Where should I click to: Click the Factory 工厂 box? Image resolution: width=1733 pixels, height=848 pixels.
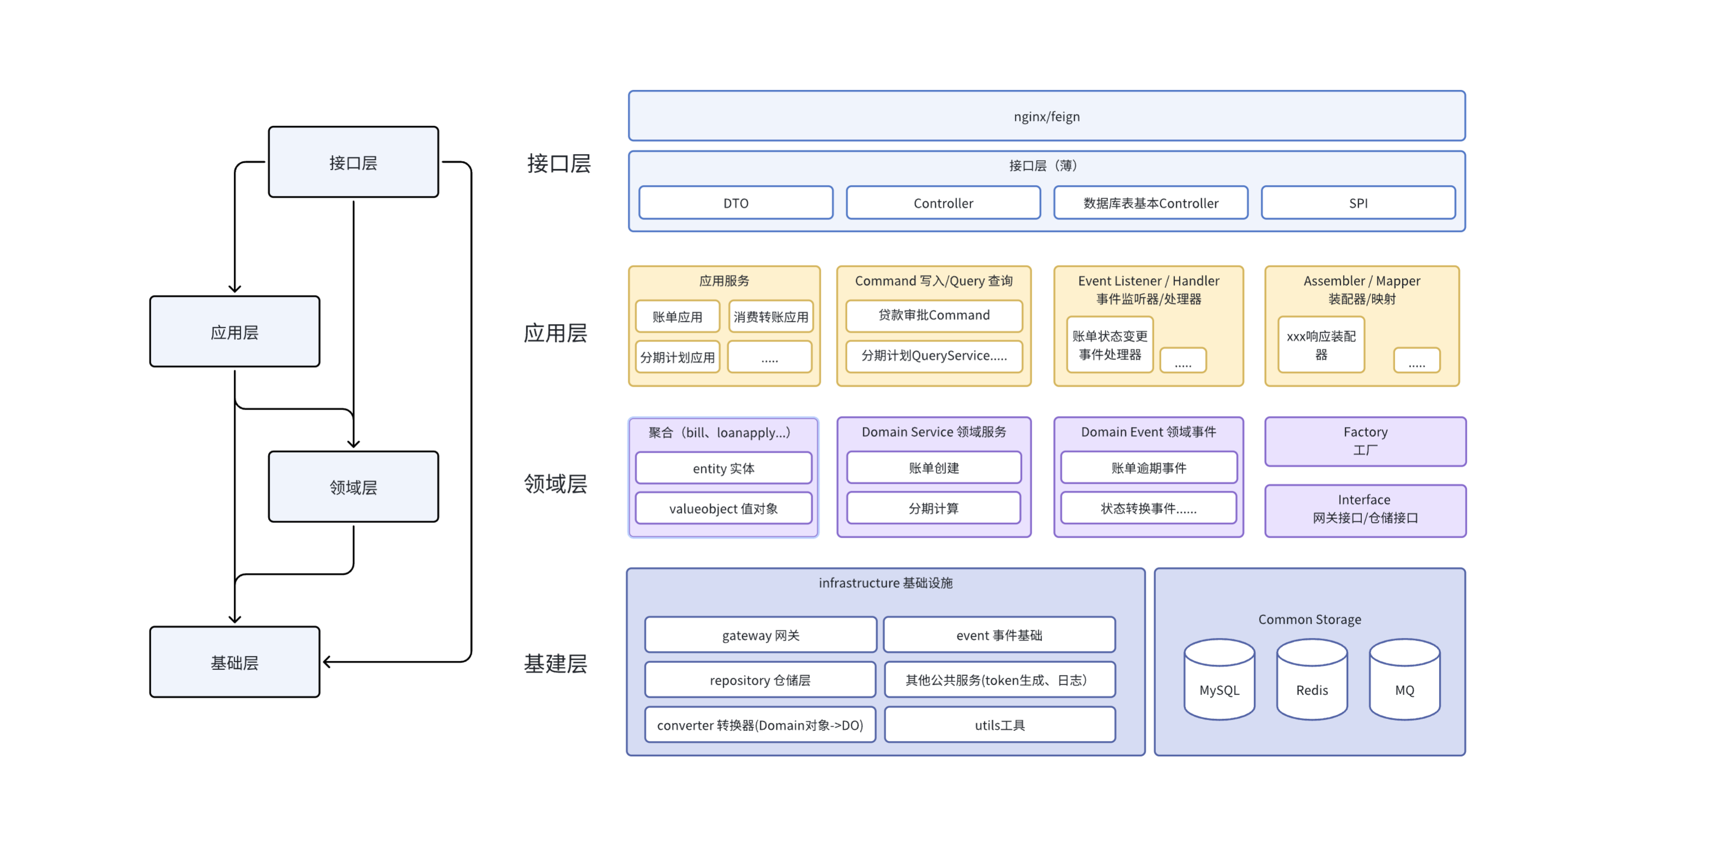click(1365, 441)
